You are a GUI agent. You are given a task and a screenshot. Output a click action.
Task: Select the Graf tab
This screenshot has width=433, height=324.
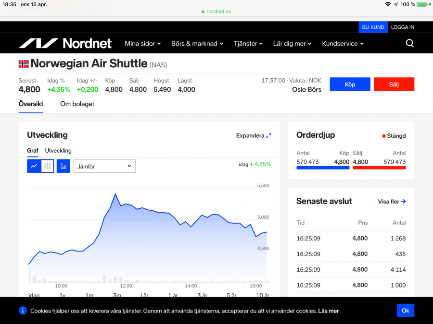coord(33,151)
